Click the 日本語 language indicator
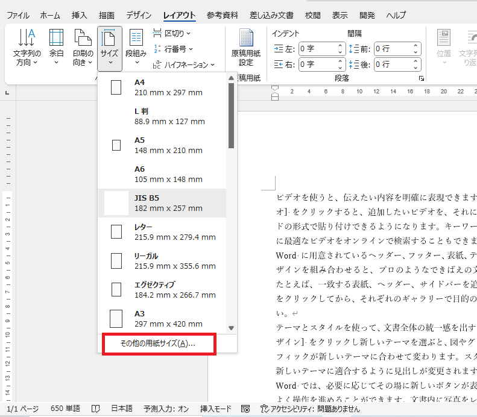This screenshot has width=477, height=417. [x=122, y=409]
